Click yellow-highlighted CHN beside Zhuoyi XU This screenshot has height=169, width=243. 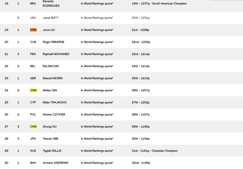[x=33, y=126]
